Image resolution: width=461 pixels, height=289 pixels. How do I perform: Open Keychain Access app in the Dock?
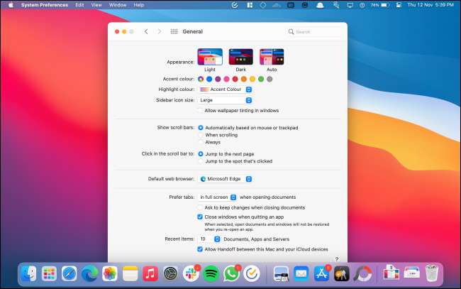pyautogui.click(x=342, y=273)
